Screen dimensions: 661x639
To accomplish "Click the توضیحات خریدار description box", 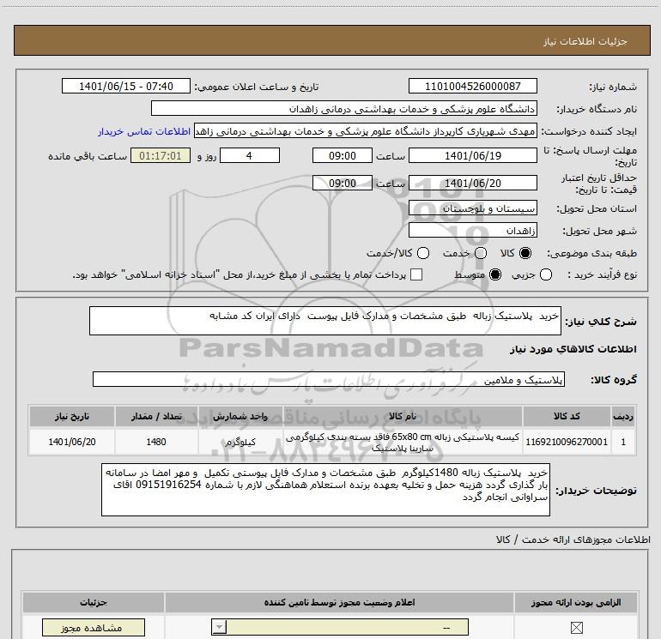I will pyautogui.click(x=326, y=491).
